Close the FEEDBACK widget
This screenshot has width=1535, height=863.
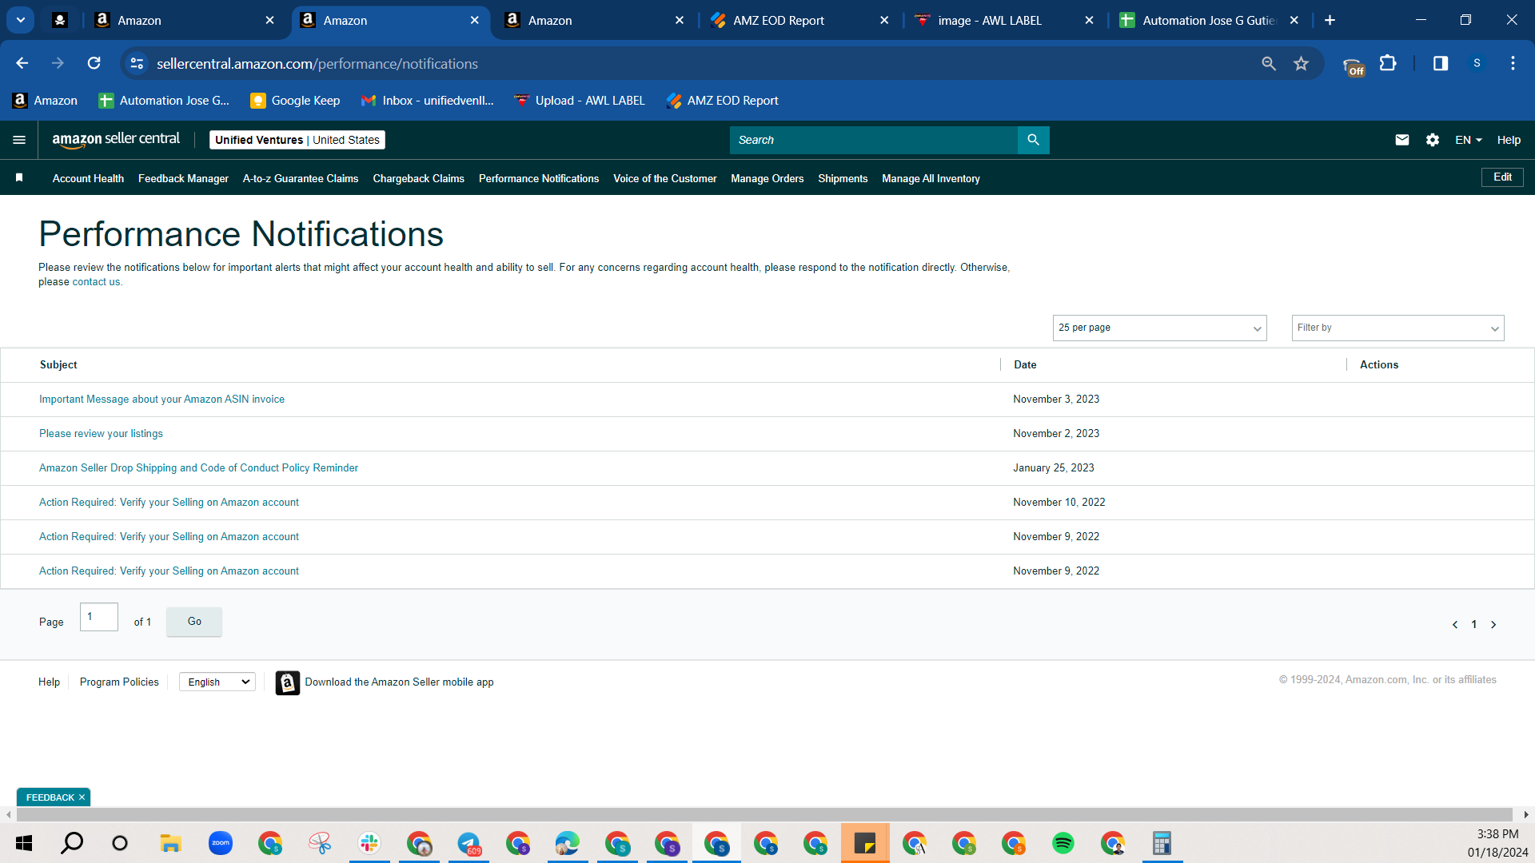pos(82,797)
